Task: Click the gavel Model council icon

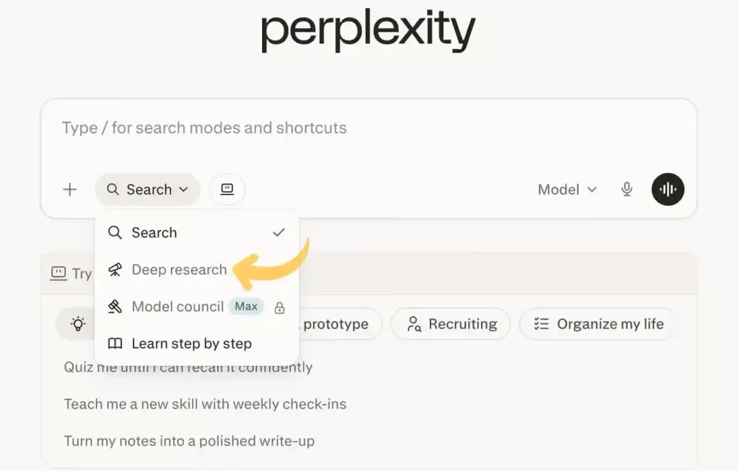Action: [115, 307]
